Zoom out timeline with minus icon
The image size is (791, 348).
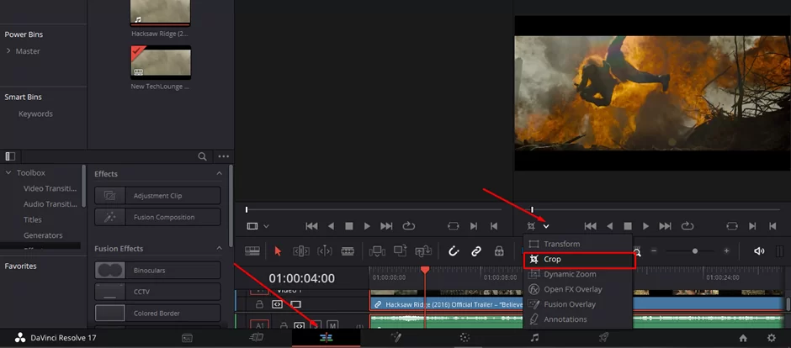point(655,250)
